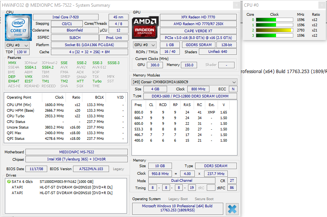
Task: Click the Bloomfield codename field
Action: [75, 30]
